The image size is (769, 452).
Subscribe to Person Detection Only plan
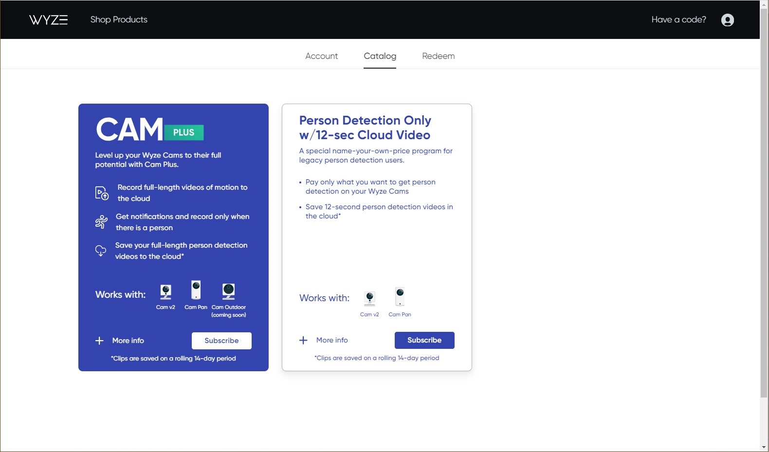click(424, 340)
